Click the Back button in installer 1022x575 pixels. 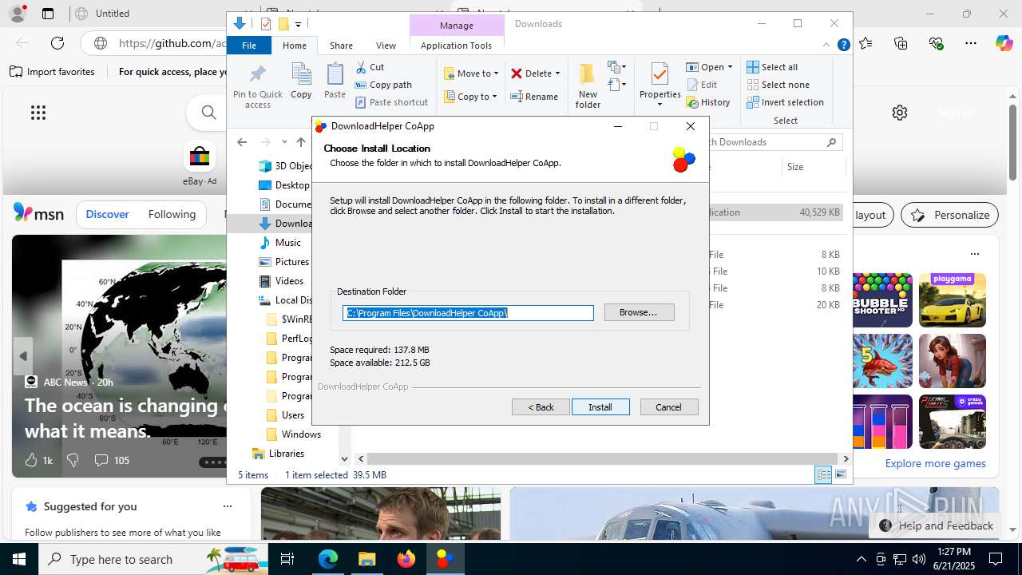[541, 407]
